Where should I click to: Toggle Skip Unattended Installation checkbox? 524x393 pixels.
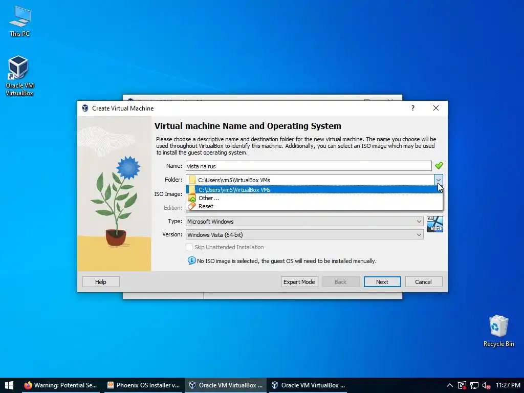[x=189, y=247]
